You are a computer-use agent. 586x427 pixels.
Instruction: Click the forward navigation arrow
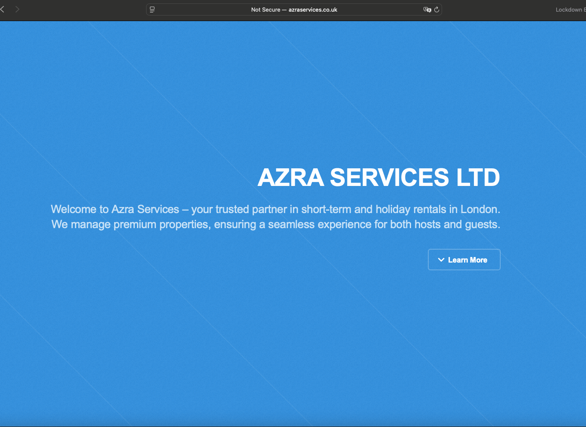[x=17, y=9]
